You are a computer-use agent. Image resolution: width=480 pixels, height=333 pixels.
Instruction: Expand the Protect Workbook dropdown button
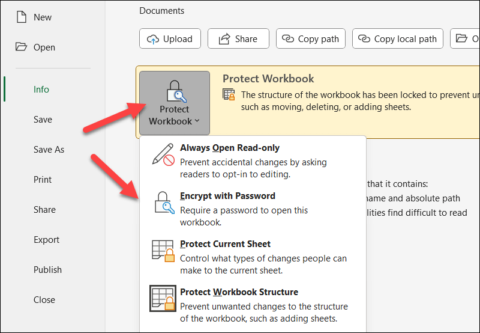[175, 103]
